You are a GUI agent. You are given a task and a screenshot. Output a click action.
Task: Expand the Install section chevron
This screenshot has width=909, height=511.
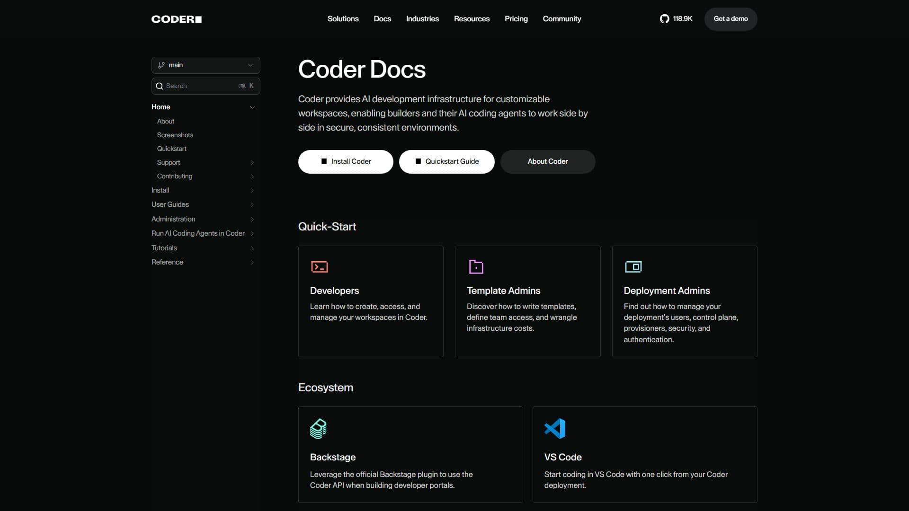pos(252,191)
